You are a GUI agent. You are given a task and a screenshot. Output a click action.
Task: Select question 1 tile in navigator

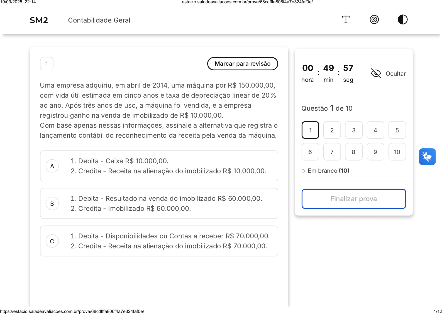click(x=310, y=130)
